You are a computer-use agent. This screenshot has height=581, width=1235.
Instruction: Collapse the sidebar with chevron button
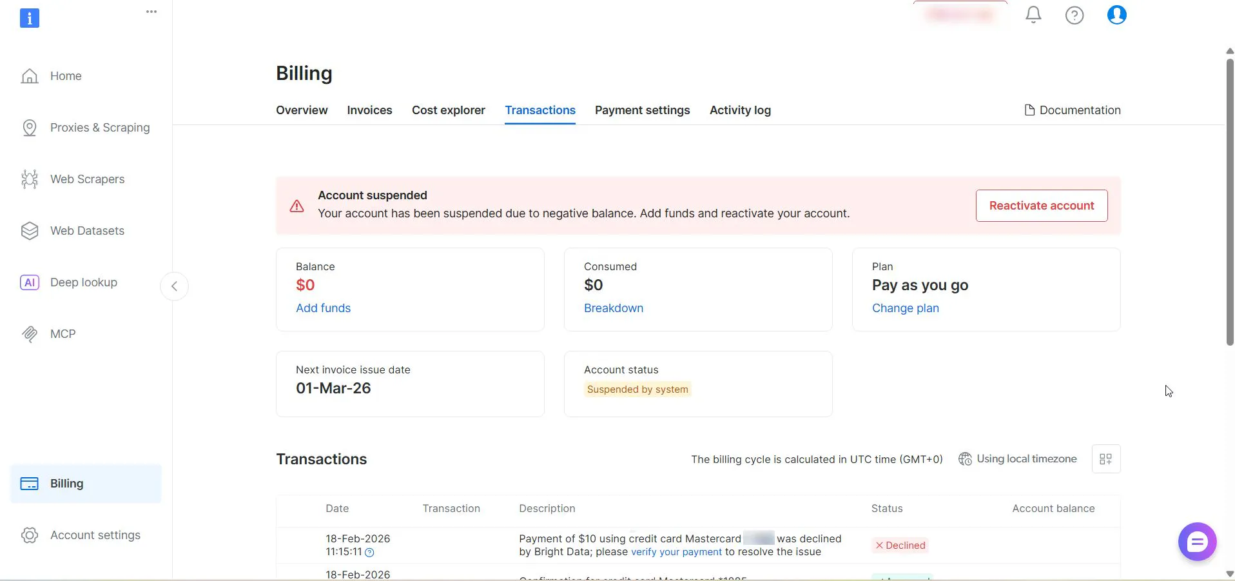pyautogui.click(x=174, y=286)
